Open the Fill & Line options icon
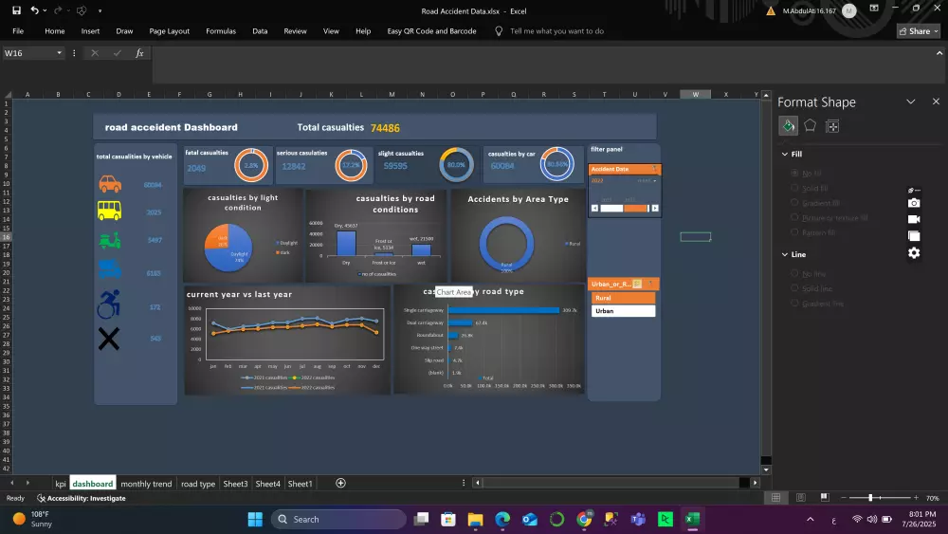 coord(789,126)
